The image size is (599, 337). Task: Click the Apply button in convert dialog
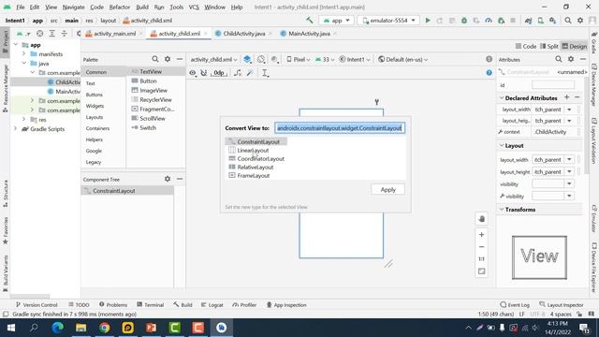pyautogui.click(x=387, y=189)
